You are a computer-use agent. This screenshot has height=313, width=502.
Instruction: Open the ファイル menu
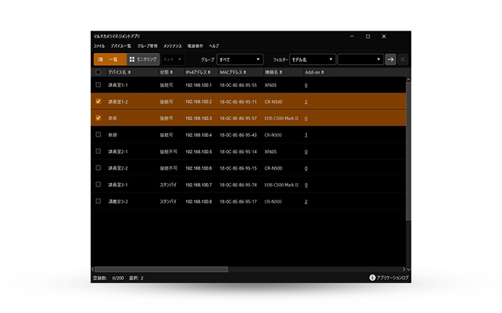click(99, 46)
